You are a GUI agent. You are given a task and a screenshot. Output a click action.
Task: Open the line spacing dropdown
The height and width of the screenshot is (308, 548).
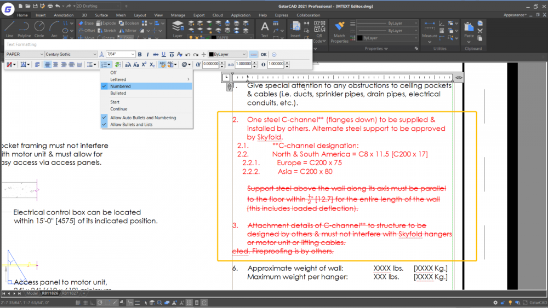pos(92,65)
